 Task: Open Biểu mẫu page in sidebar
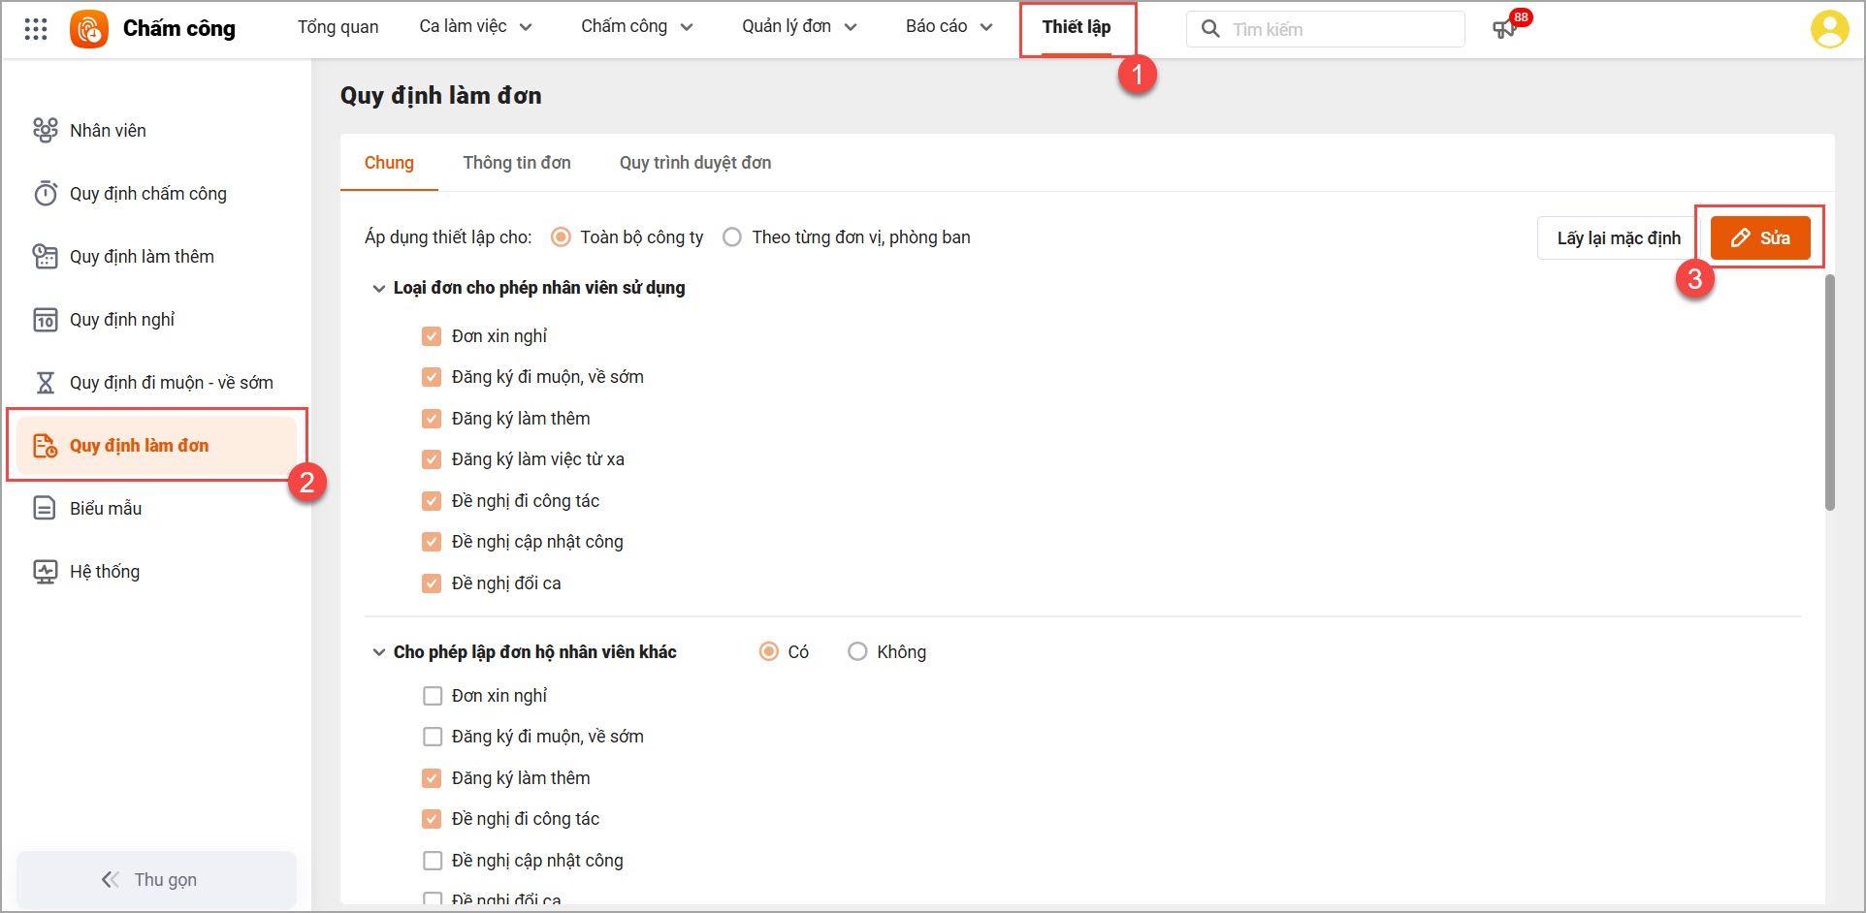point(156,509)
